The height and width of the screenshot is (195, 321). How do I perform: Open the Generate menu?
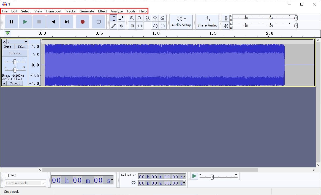pyautogui.click(x=87, y=11)
